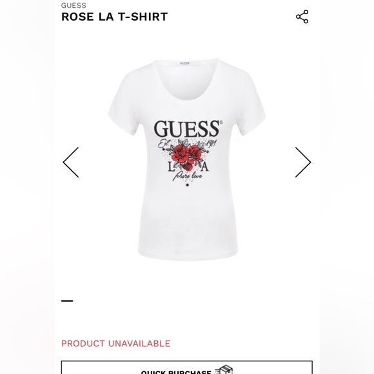This screenshot has height=374, width=374.
Task: Tap the share icon beside the product title
Action: point(302,17)
